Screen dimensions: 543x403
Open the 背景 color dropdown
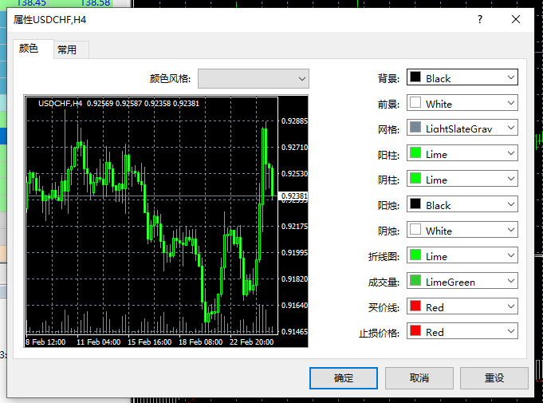(x=510, y=78)
